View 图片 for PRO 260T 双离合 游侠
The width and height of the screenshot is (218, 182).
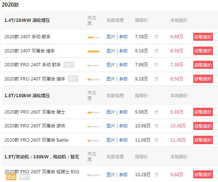(x=111, y=126)
